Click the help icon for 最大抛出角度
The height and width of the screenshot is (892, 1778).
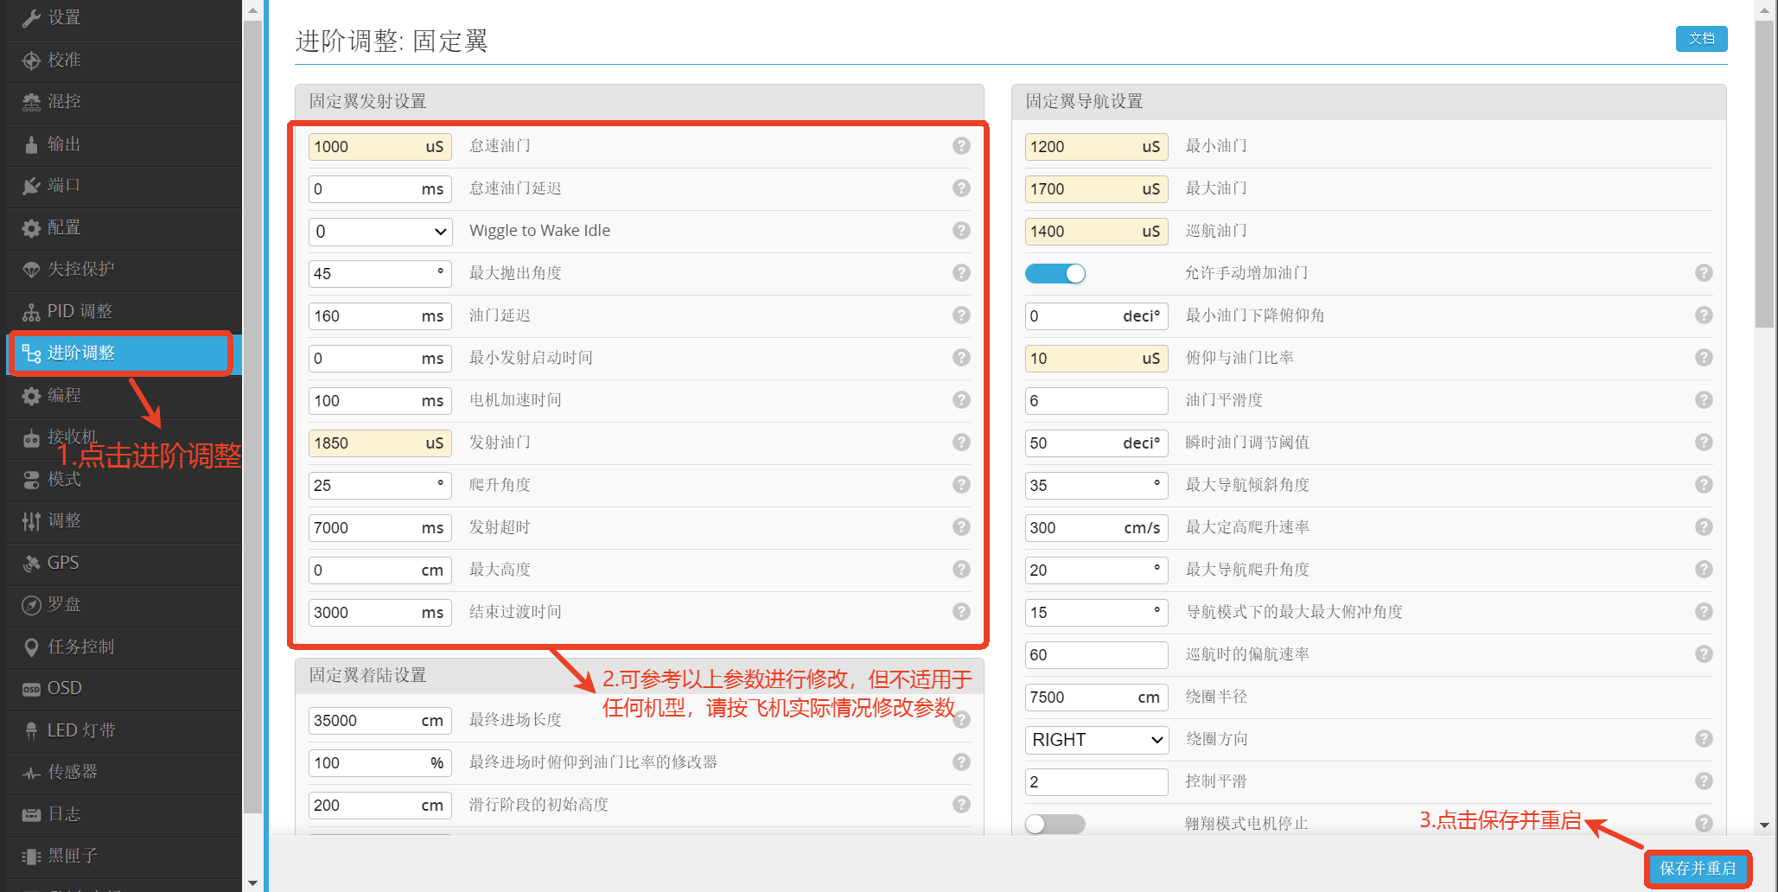(961, 273)
